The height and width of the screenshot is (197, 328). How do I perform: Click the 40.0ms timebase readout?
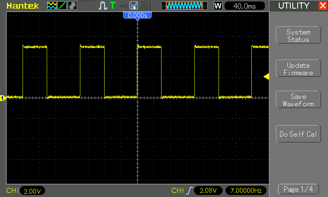[x=244, y=6]
